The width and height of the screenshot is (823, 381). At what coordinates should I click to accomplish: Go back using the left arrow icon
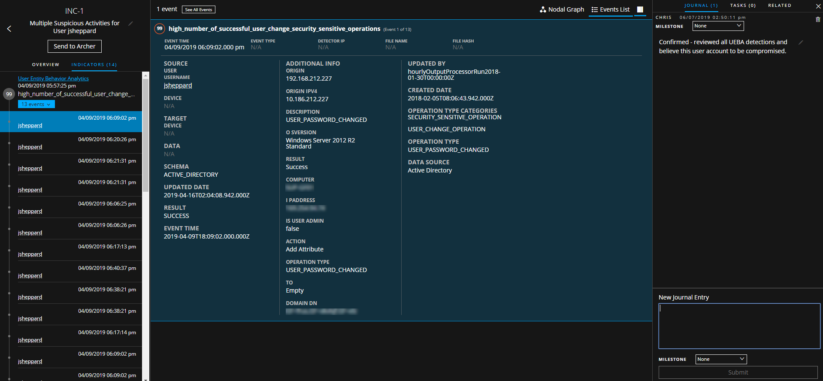pyautogui.click(x=9, y=29)
